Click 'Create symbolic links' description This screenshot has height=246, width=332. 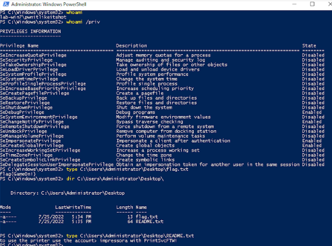click(x=146, y=160)
